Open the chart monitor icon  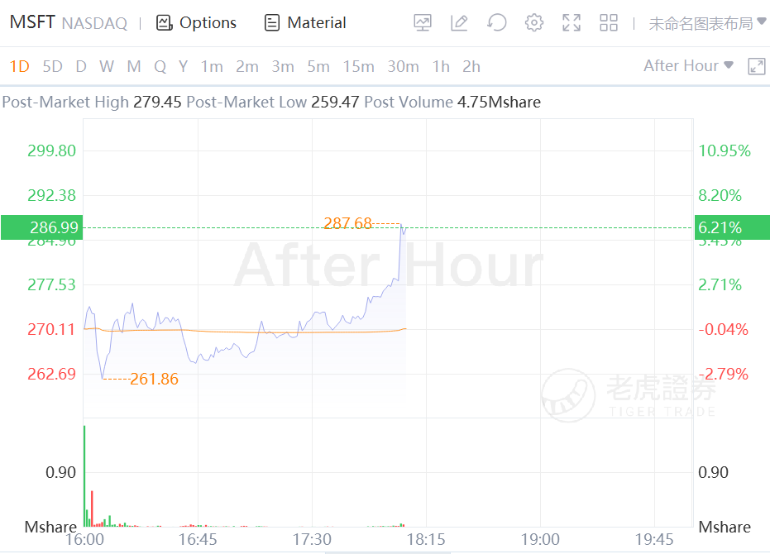click(423, 23)
